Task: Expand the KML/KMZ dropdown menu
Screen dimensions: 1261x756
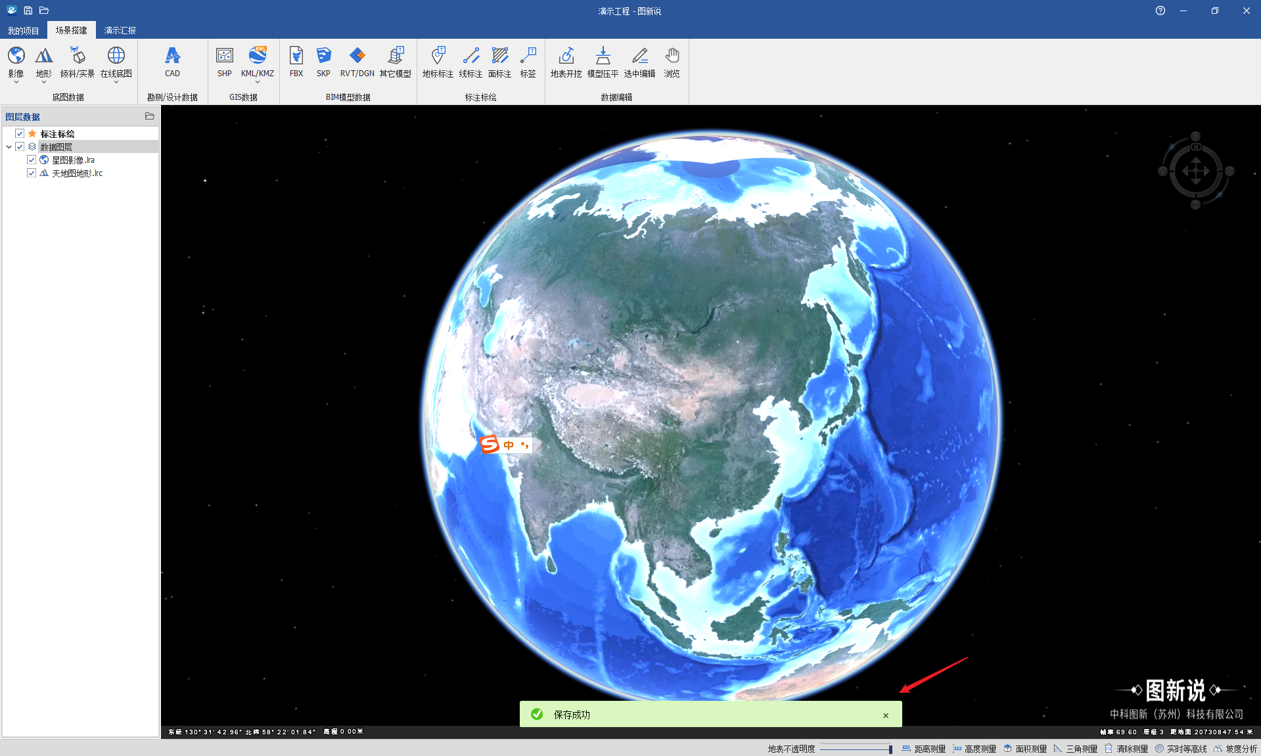Action: (258, 82)
